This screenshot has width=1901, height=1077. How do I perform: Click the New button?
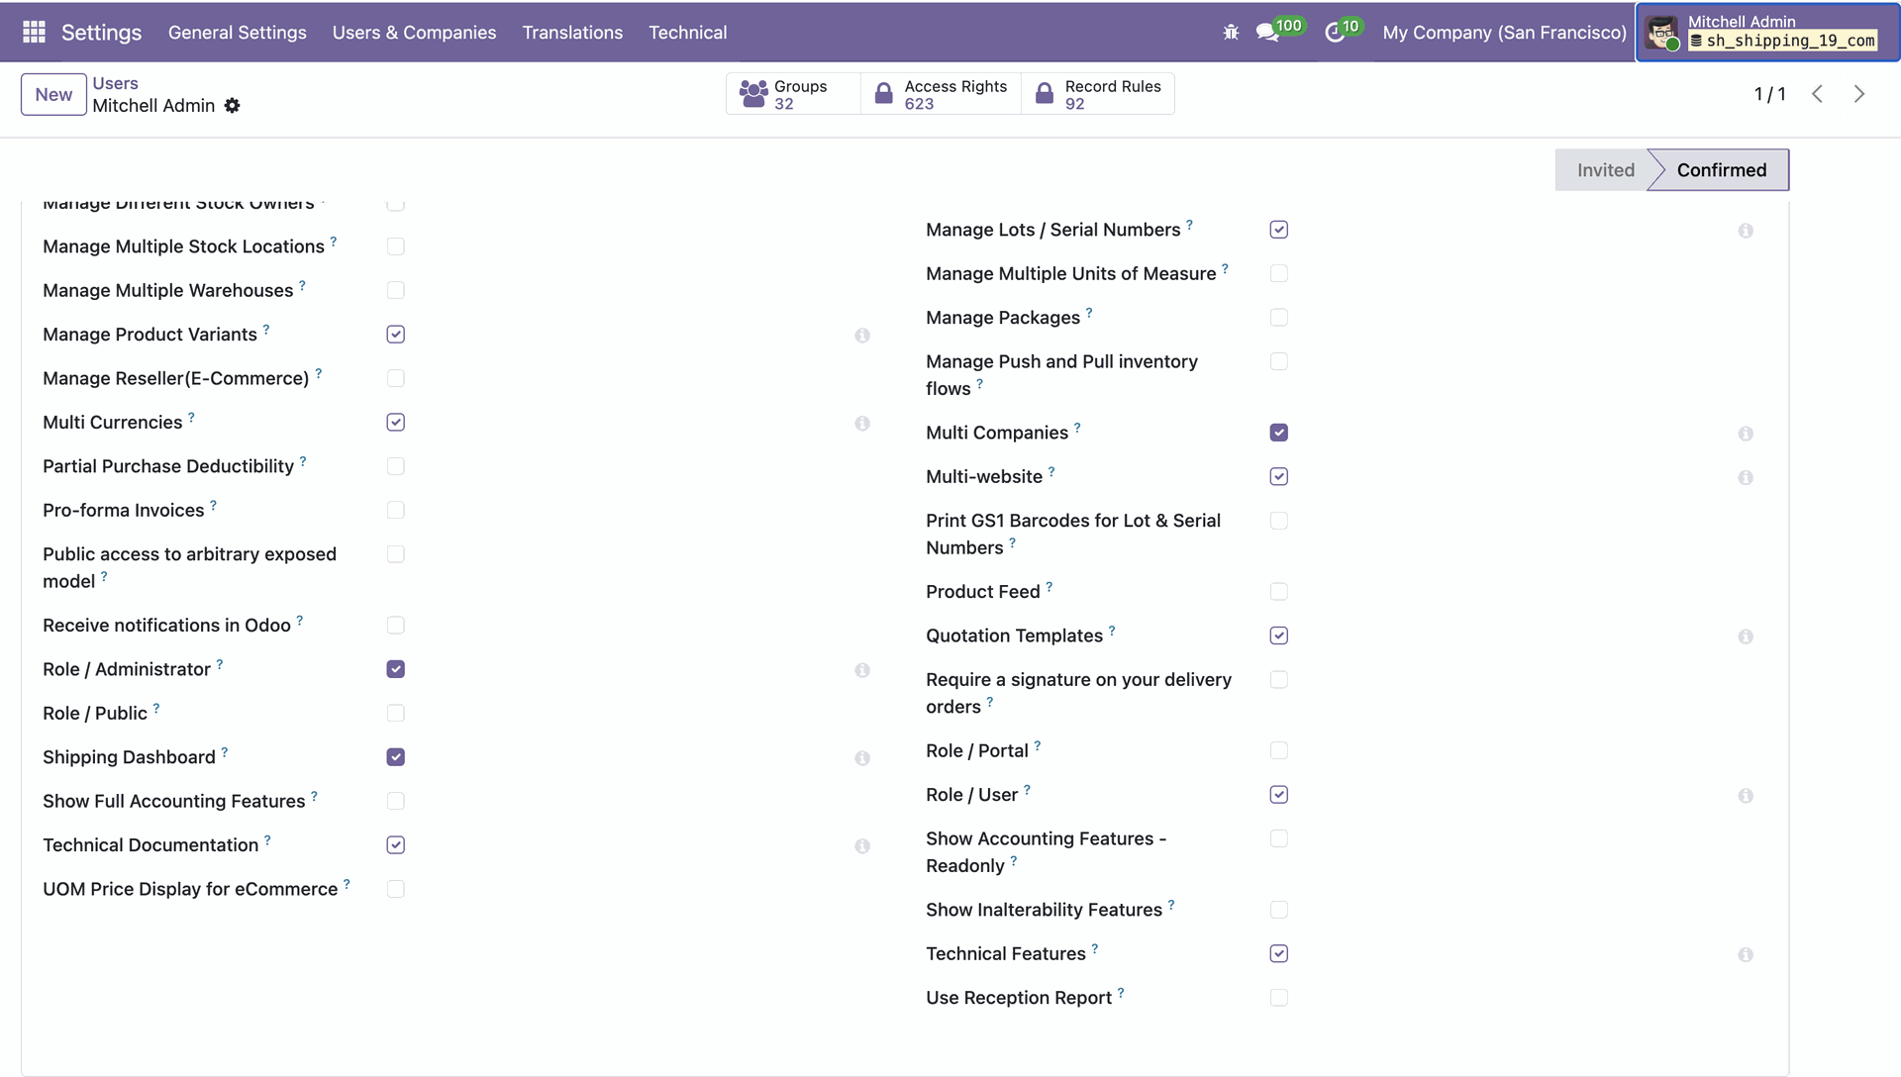pos(53,95)
